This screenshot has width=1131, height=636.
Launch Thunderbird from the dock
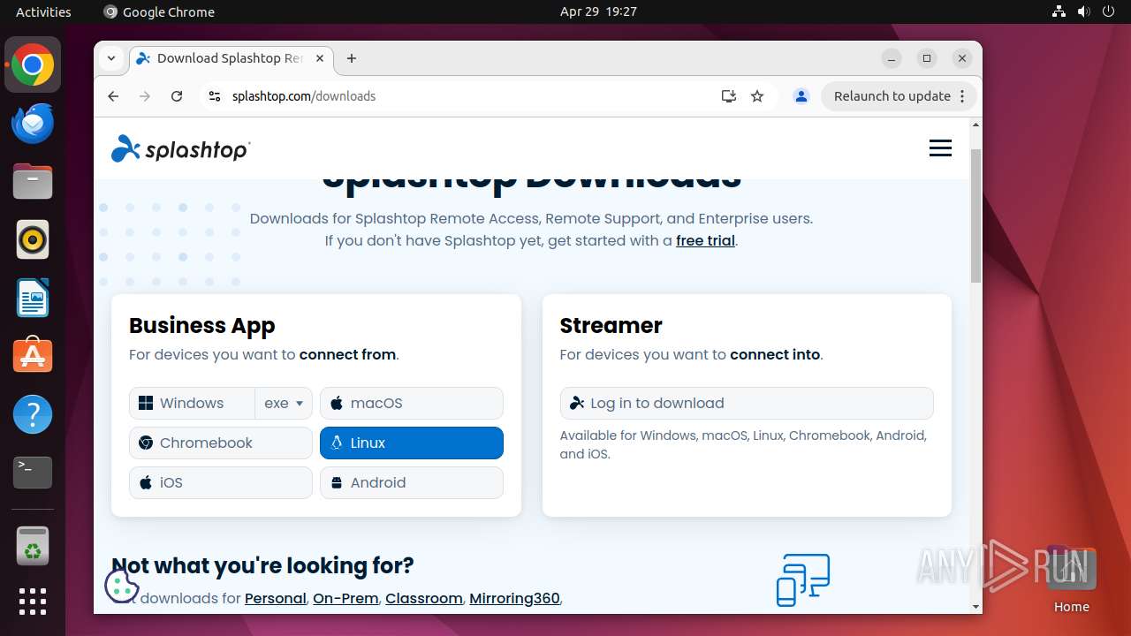pyautogui.click(x=33, y=124)
